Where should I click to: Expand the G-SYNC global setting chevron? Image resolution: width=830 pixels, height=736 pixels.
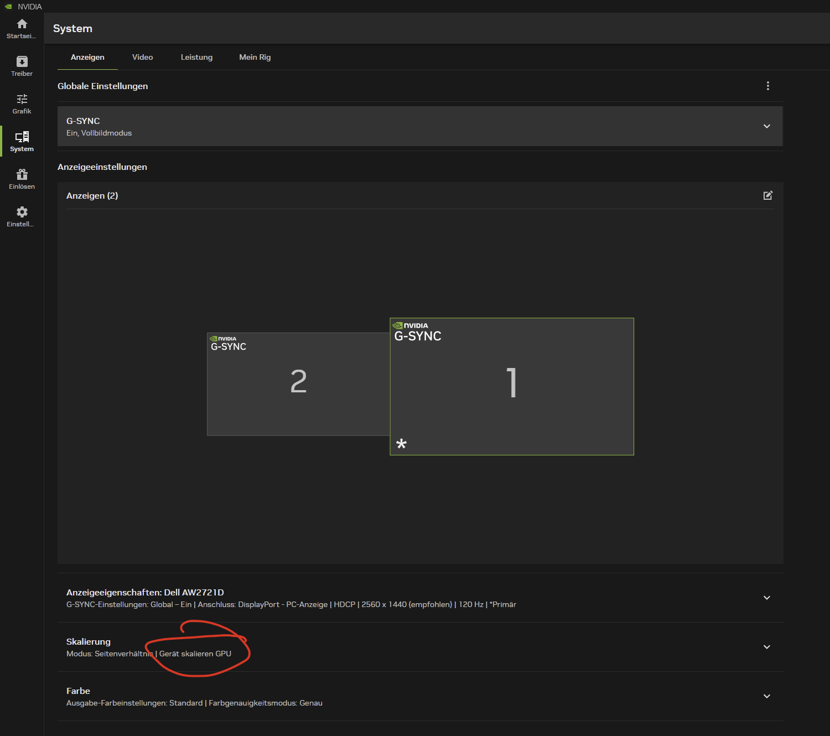[767, 126]
